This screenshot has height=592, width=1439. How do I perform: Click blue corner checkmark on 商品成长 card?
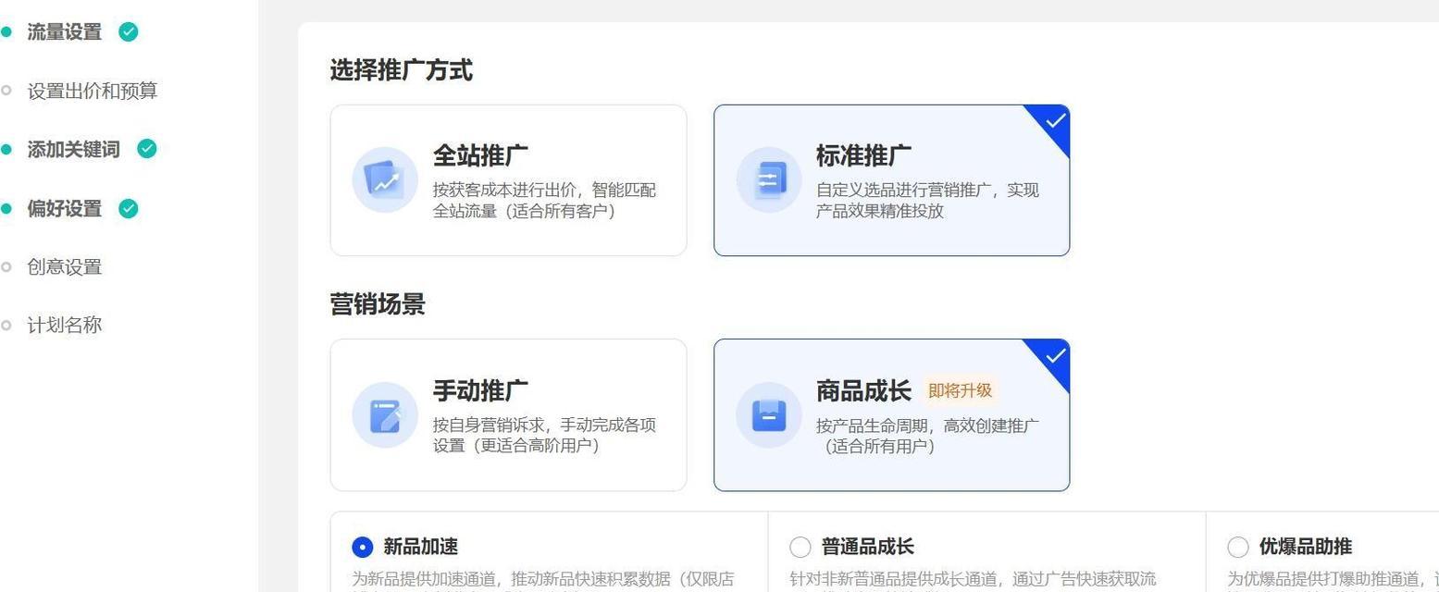pyautogui.click(x=1054, y=355)
